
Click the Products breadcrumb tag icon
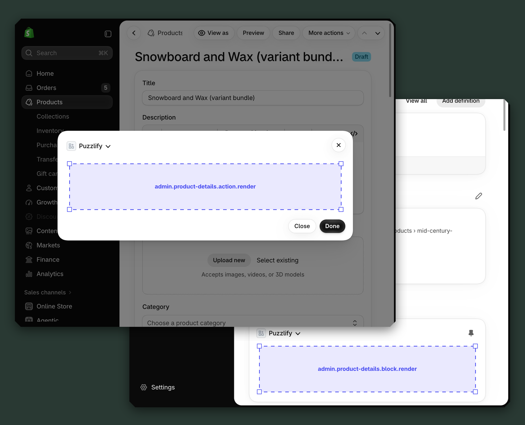pyautogui.click(x=151, y=33)
